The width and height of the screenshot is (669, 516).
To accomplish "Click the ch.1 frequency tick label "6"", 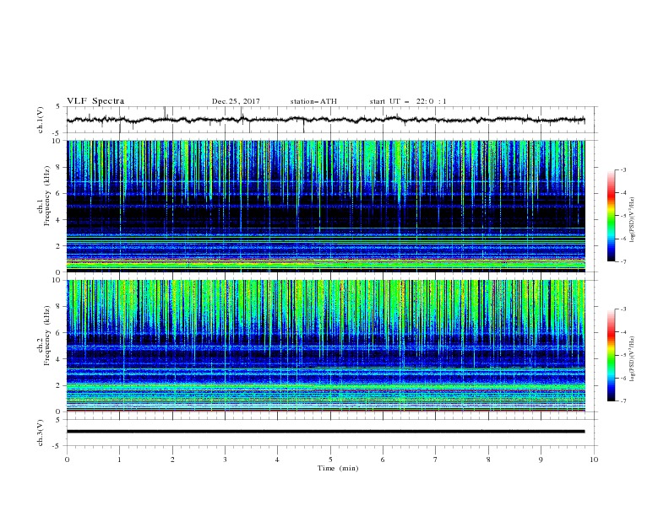I will click(58, 193).
